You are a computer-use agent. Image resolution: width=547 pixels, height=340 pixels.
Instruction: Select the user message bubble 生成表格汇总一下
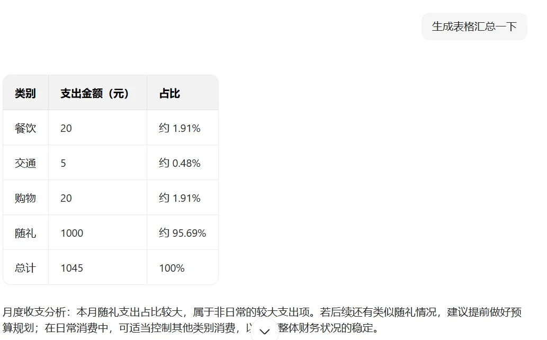(474, 26)
